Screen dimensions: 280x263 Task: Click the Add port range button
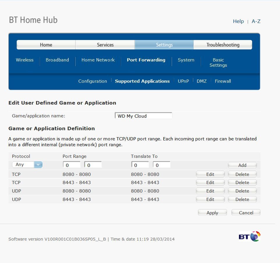[x=242, y=165]
